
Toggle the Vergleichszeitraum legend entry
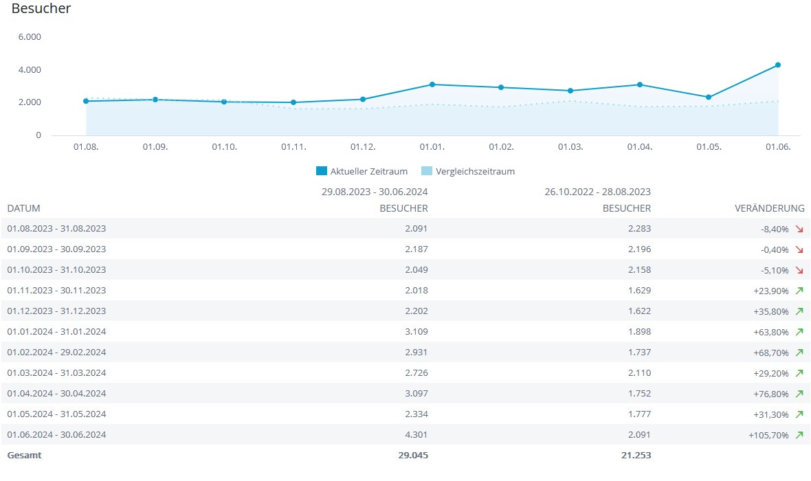[x=475, y=172]
